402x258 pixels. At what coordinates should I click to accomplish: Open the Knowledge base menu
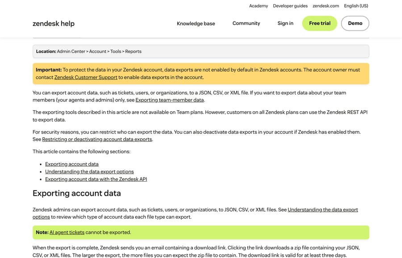click(196, 23)
